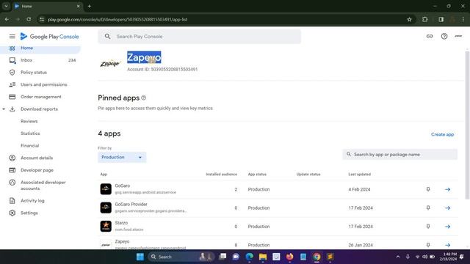Click the App status column header
Viewport: 470px width, 264px height.
[x=257, y=175]
